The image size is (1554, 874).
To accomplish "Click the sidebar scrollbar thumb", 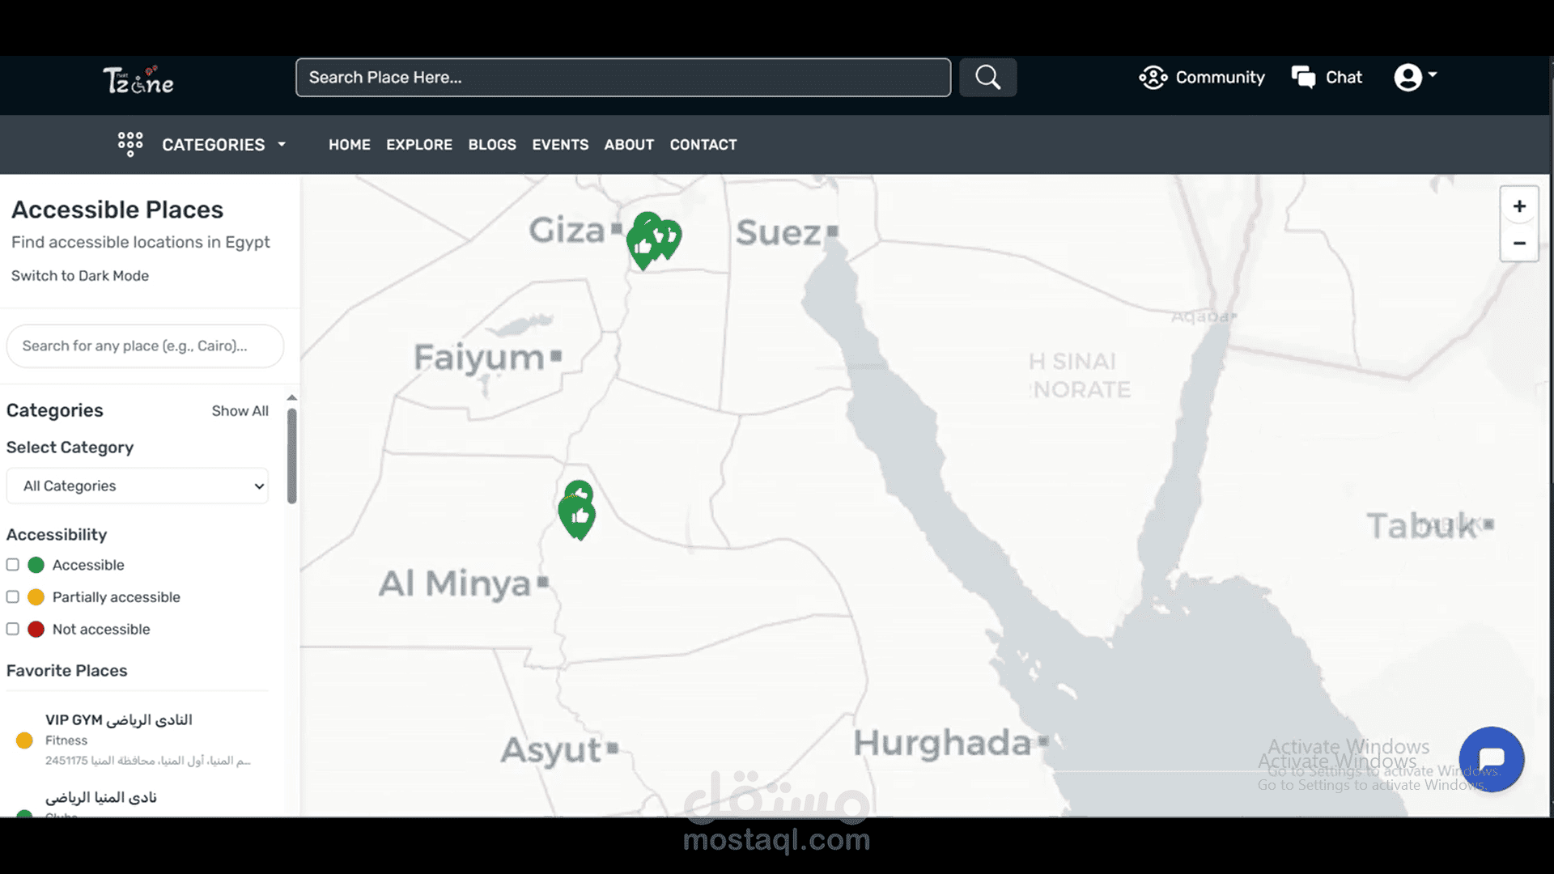I will click(x=292, y=456).
